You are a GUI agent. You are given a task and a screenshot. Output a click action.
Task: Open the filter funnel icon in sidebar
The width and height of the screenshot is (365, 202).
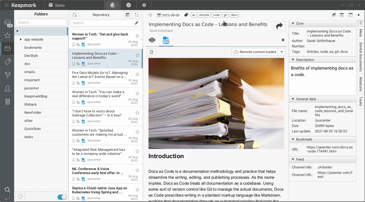pyautogui.click(x=8, y=75)
